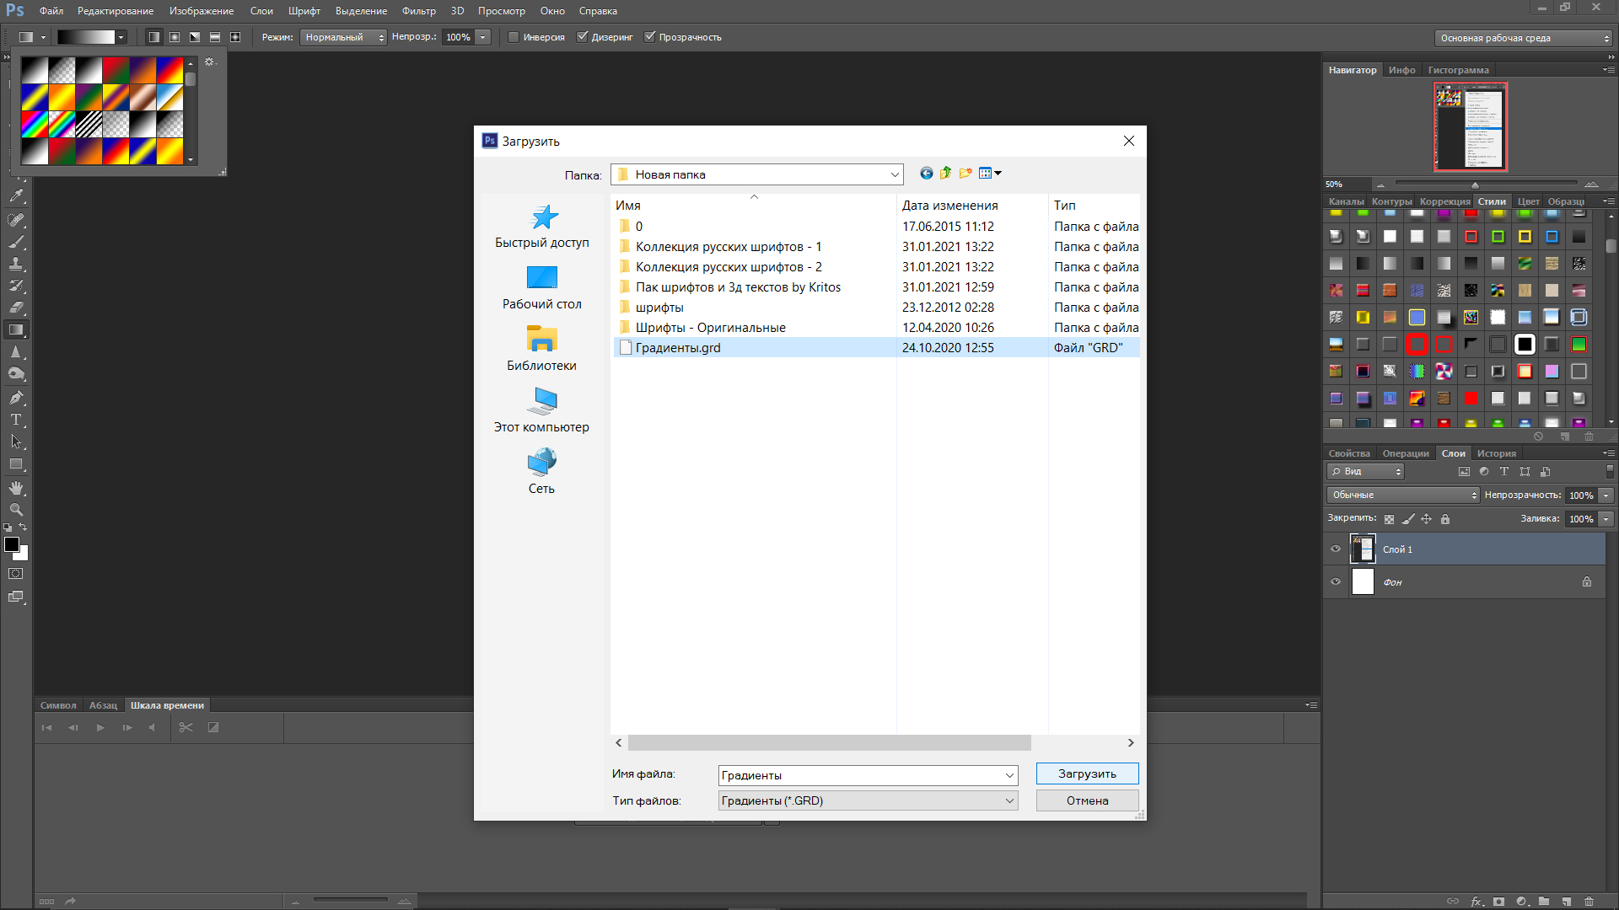This screenshot has width=1619, height=910.
Task: Toggle lock all layer icon
Action: click(1445, 519)
